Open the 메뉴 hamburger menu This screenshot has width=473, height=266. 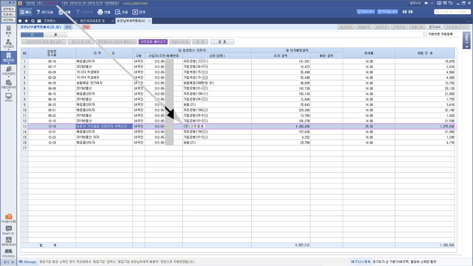tap(26, 12)
